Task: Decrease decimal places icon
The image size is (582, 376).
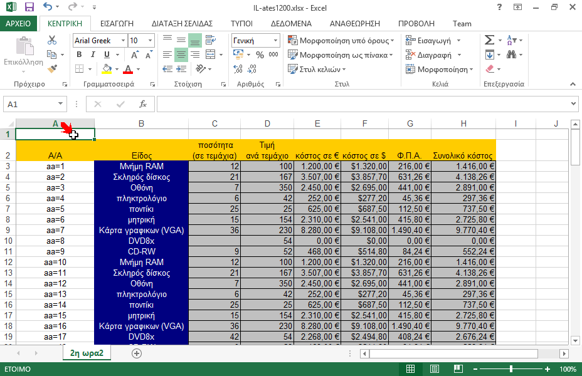Action: point(251,69)
